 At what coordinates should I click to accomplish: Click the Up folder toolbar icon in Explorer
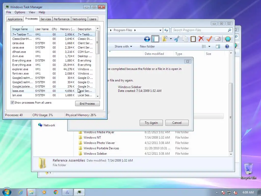[147, 39]
